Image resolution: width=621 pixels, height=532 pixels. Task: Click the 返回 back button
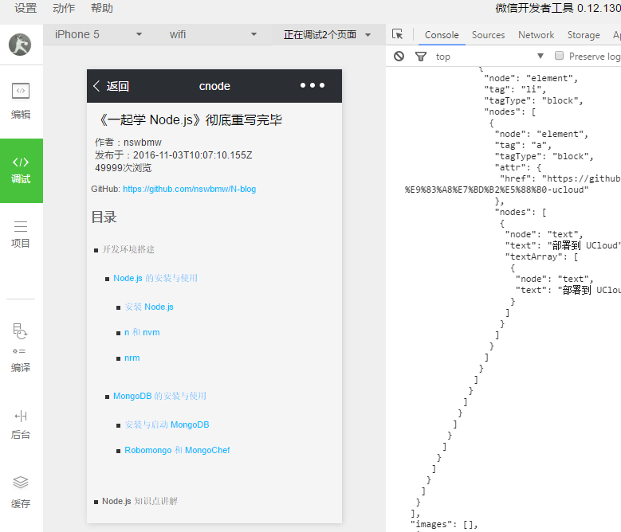[111, 86]
